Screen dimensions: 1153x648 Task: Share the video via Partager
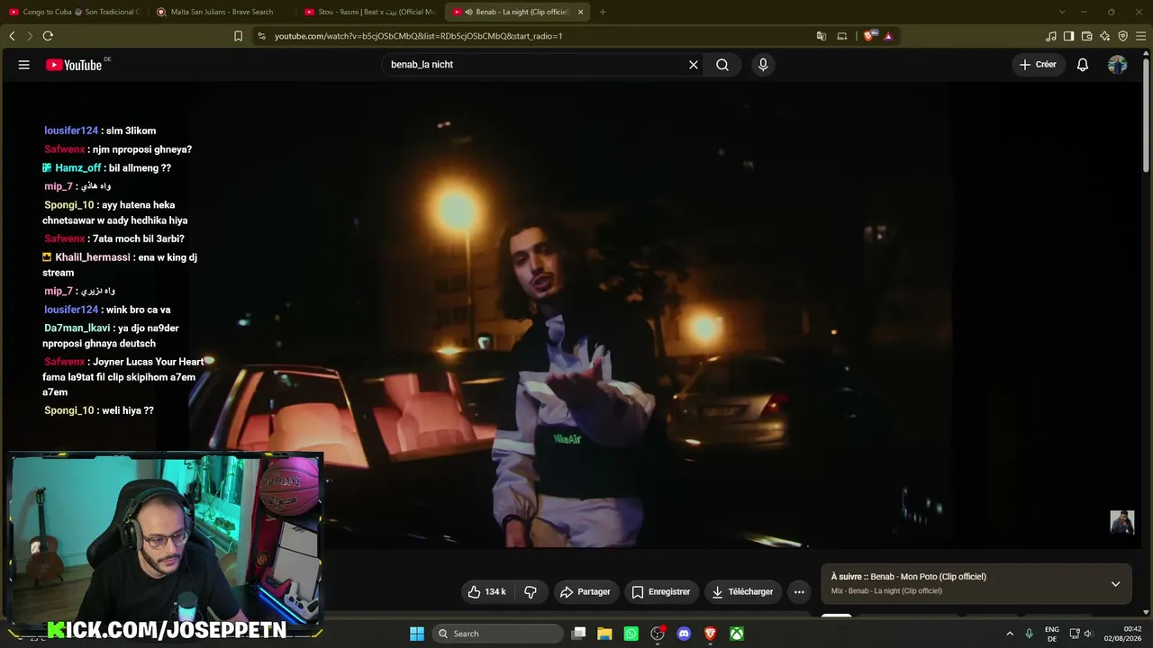tap(586, 592)
